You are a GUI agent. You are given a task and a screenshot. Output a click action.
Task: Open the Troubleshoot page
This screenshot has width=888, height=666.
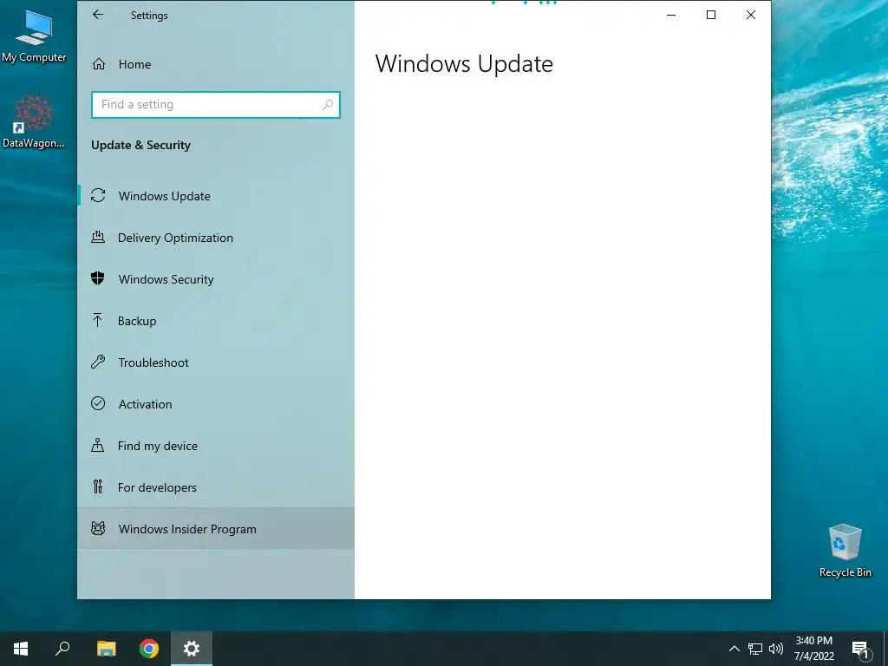(216, 362)
